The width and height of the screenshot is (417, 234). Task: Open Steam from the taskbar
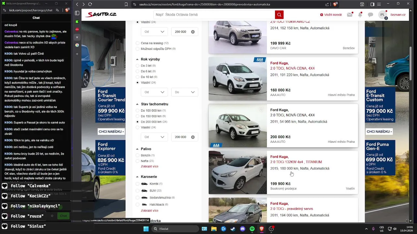click(233, 229)
